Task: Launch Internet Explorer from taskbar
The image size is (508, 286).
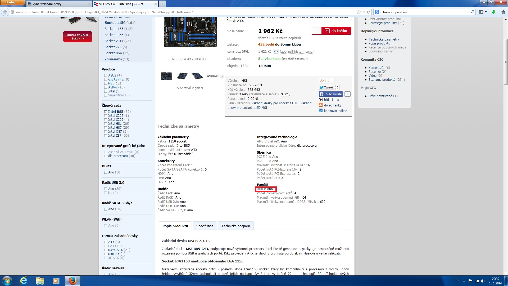Action: pos(24,281)
